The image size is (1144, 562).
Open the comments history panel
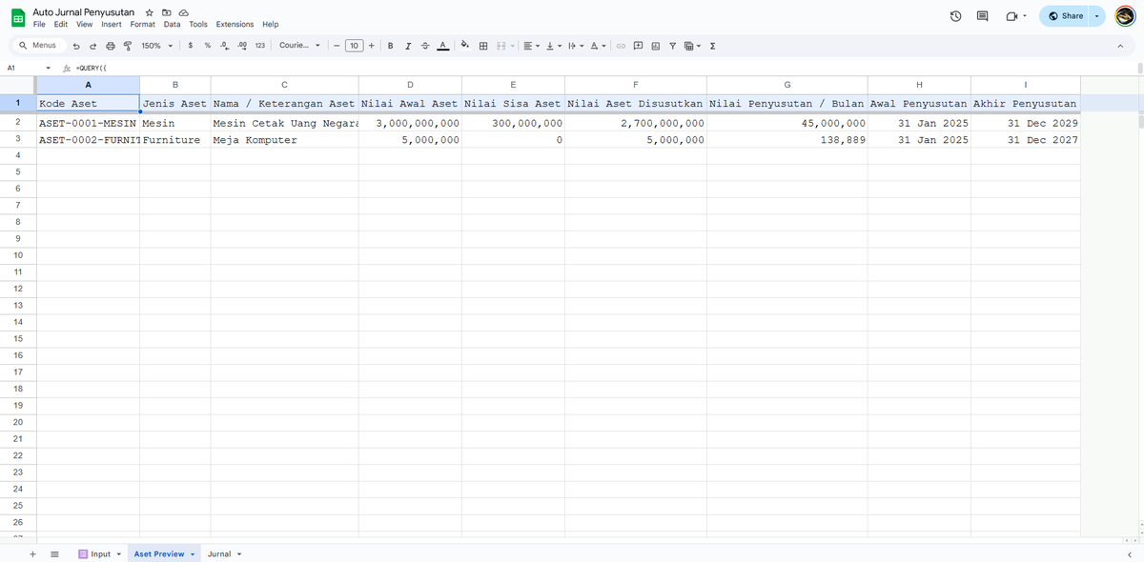[x=983, y=16]
